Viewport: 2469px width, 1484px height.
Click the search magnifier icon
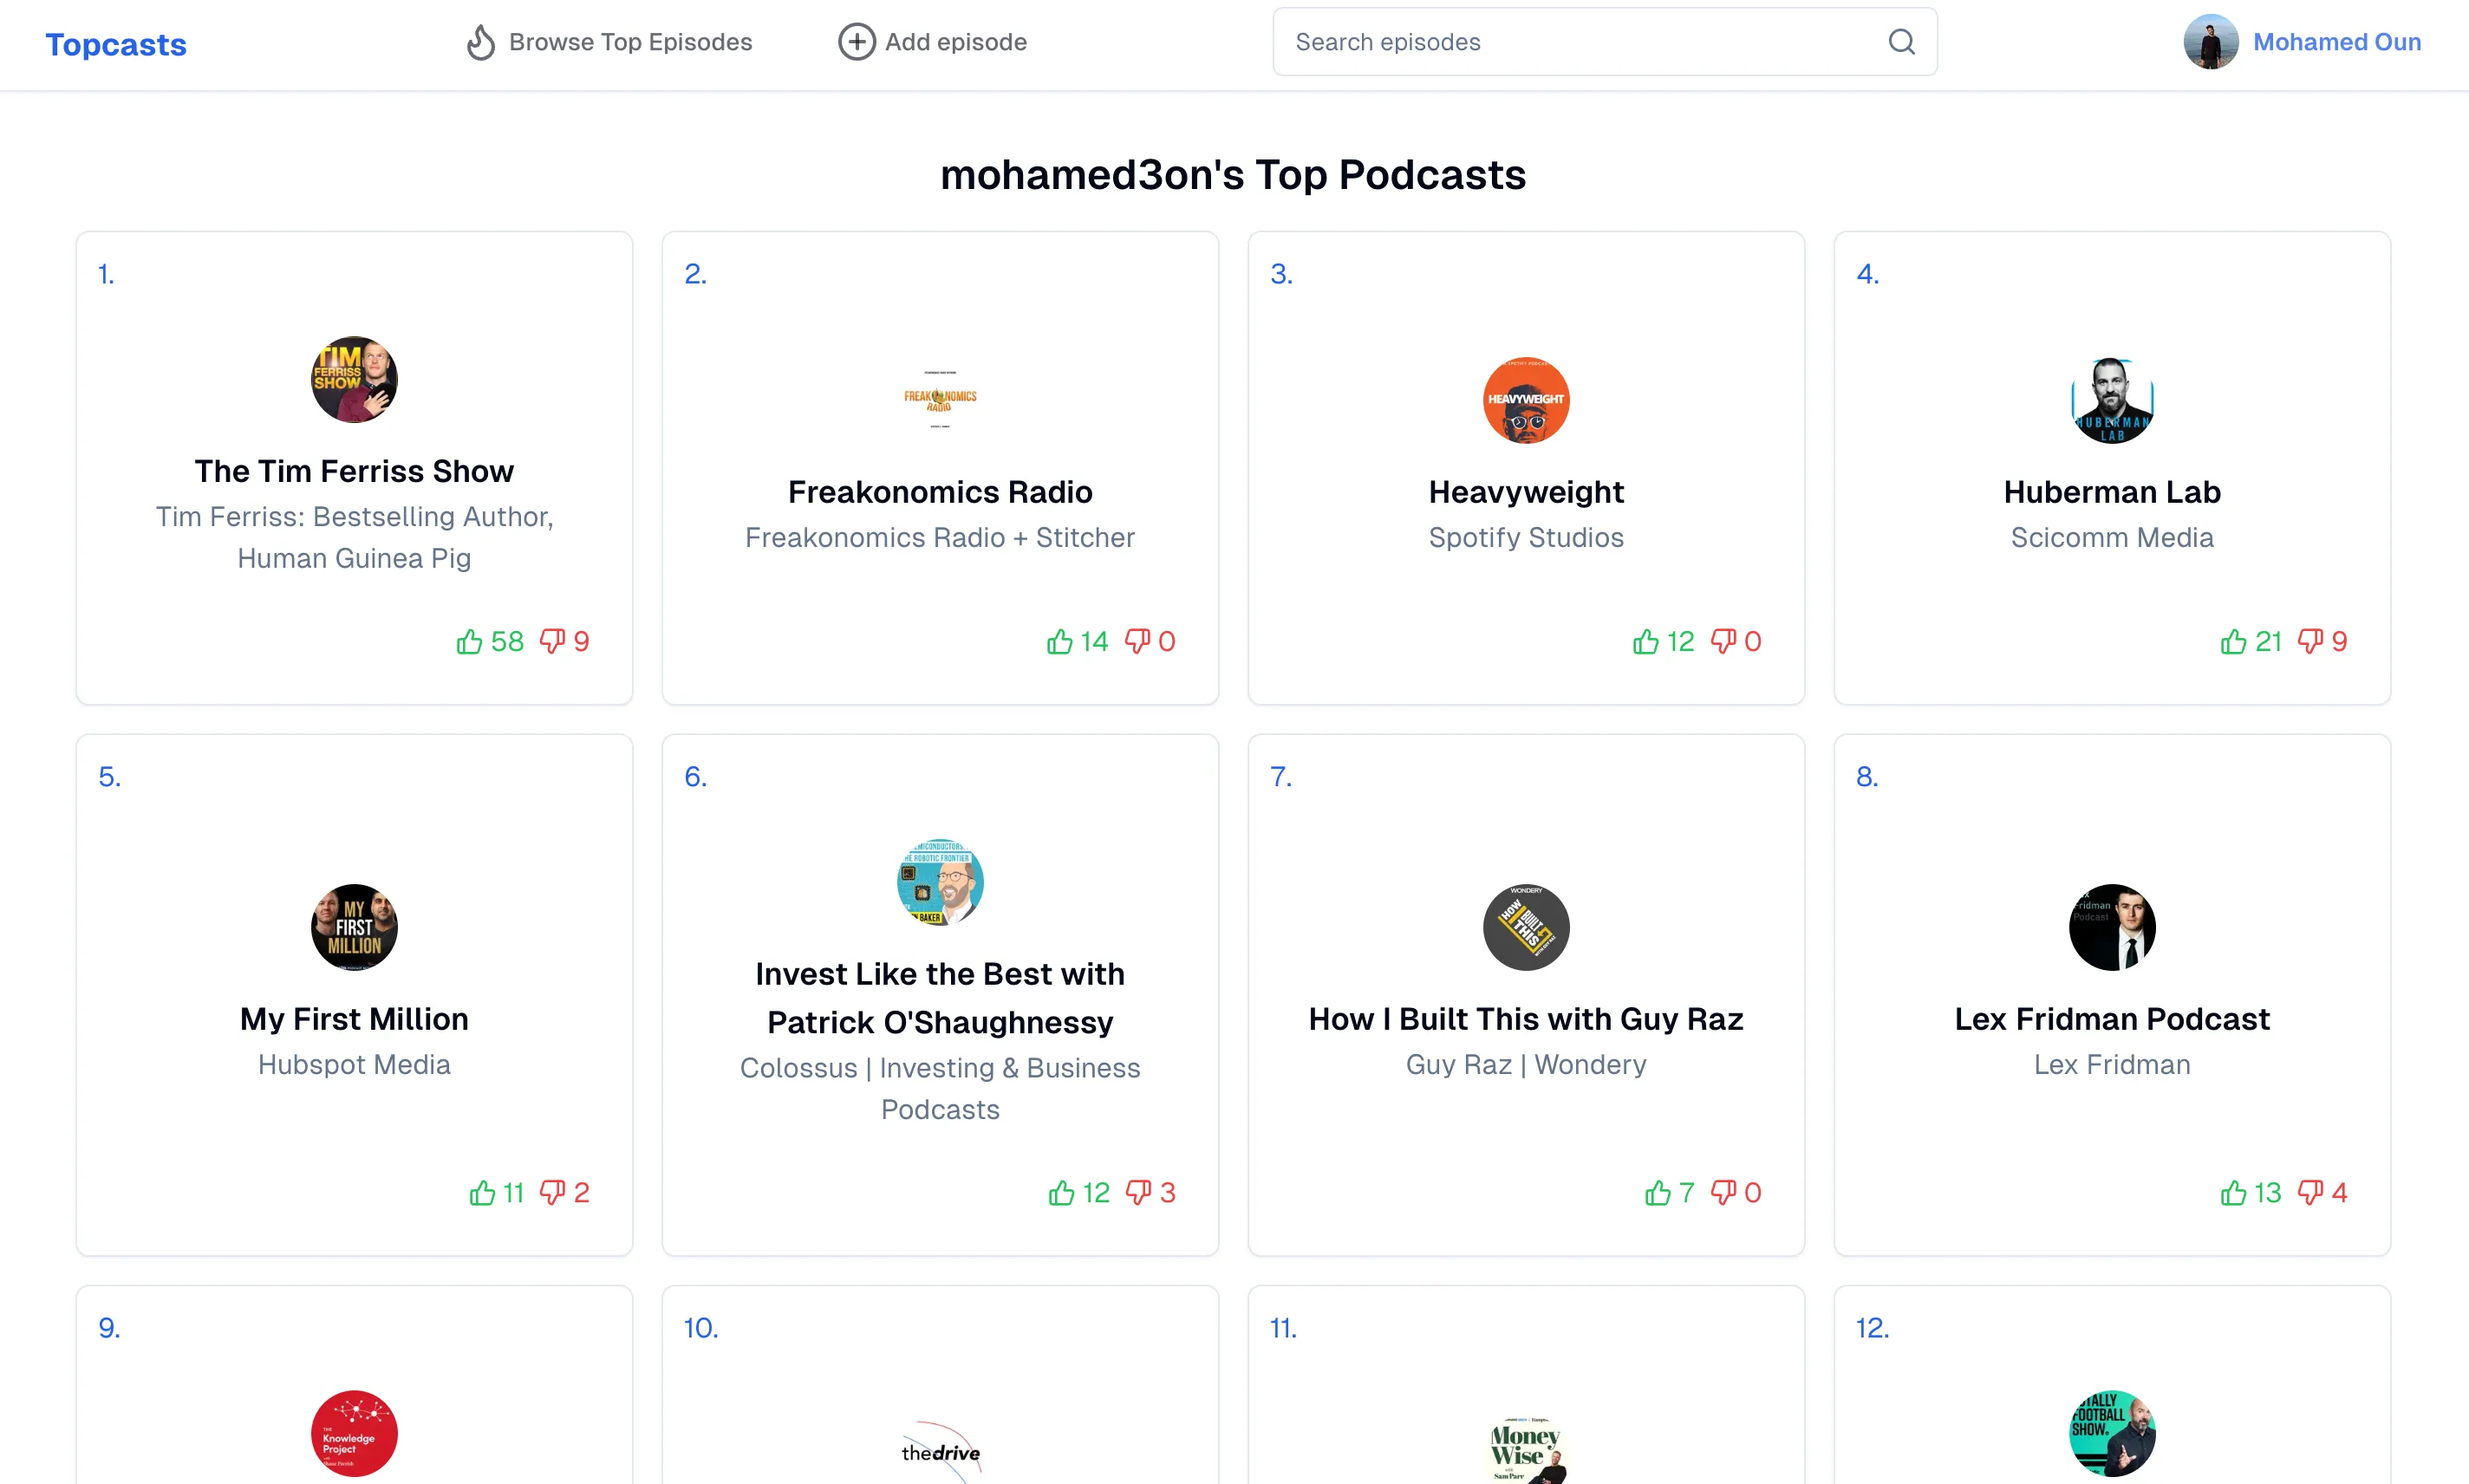click(1901, 42)
